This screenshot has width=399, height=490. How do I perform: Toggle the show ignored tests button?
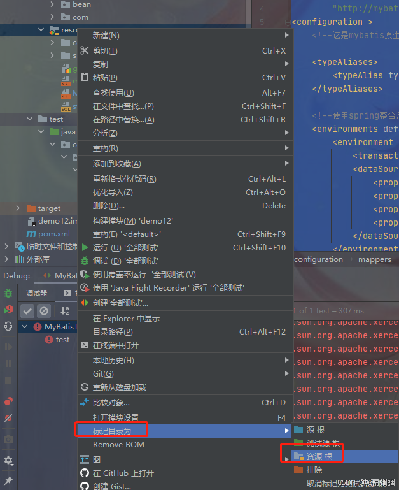click(x=44, y=310)
